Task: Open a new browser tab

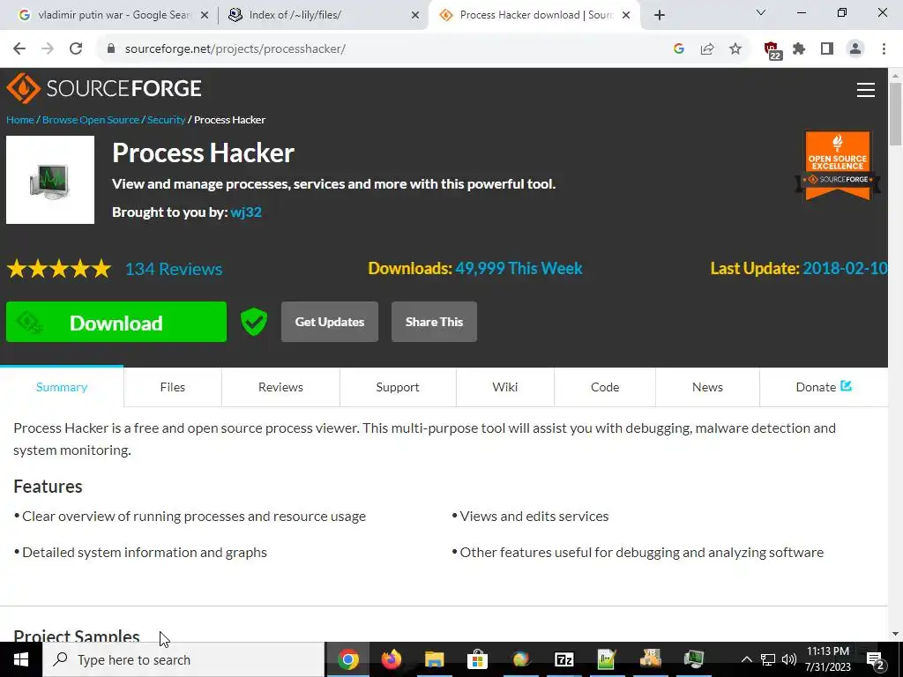Action: click(x=660, y=16)
